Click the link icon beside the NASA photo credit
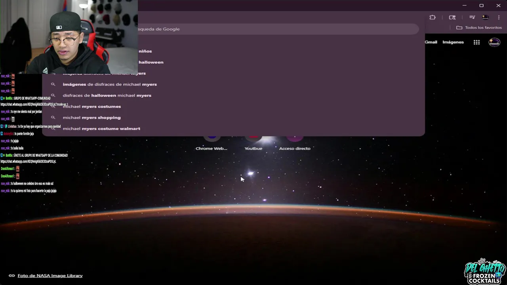Image resolution: width=507 pixels, height=285 pixels. [x=12, y=275]
